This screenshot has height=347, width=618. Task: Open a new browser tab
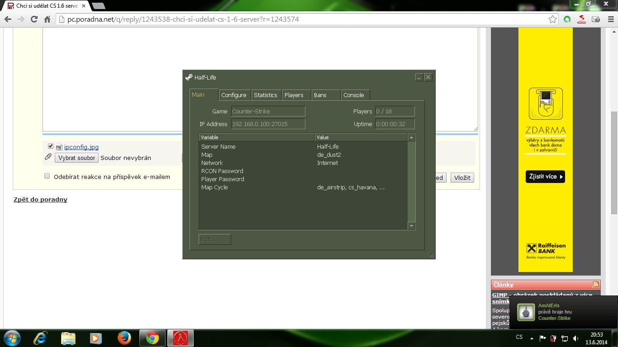99,6
